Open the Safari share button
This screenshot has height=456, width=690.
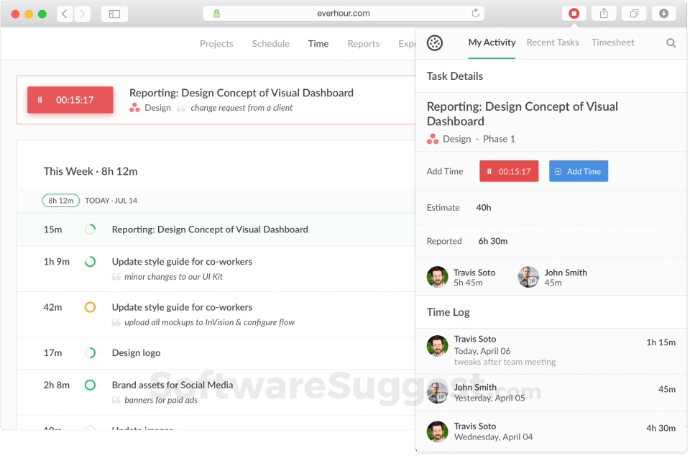point(604,14)
